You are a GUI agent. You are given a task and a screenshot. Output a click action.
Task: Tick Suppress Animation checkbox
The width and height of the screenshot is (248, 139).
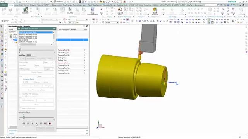[x=20, y=108]
